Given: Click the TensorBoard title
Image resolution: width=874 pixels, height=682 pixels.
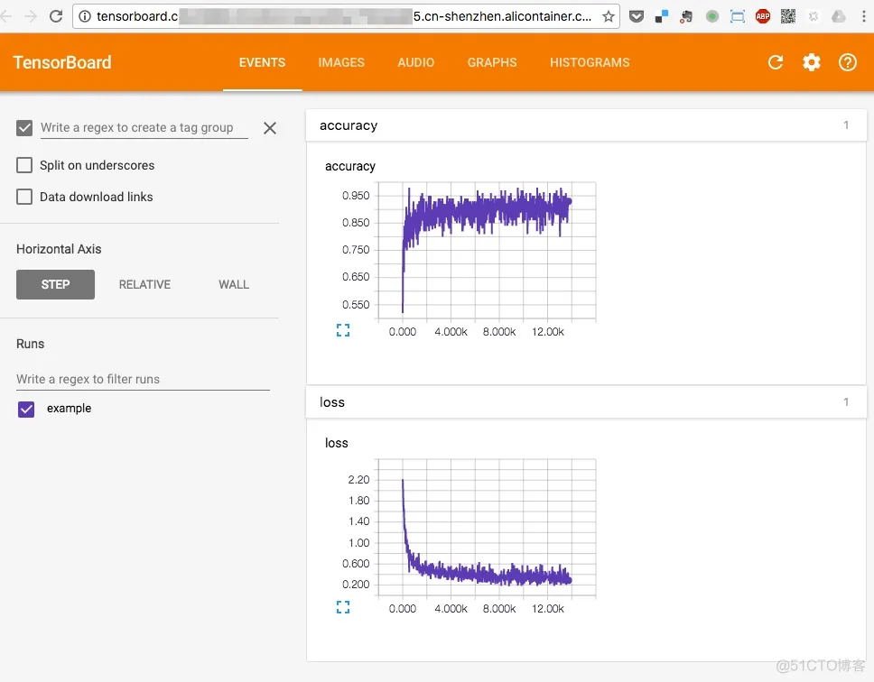Looking at the screenshot, I should pos(62,62).
